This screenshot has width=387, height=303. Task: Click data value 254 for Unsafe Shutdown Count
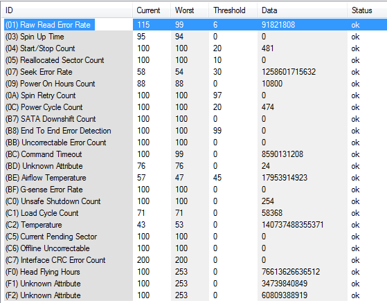tap(267, 201)
